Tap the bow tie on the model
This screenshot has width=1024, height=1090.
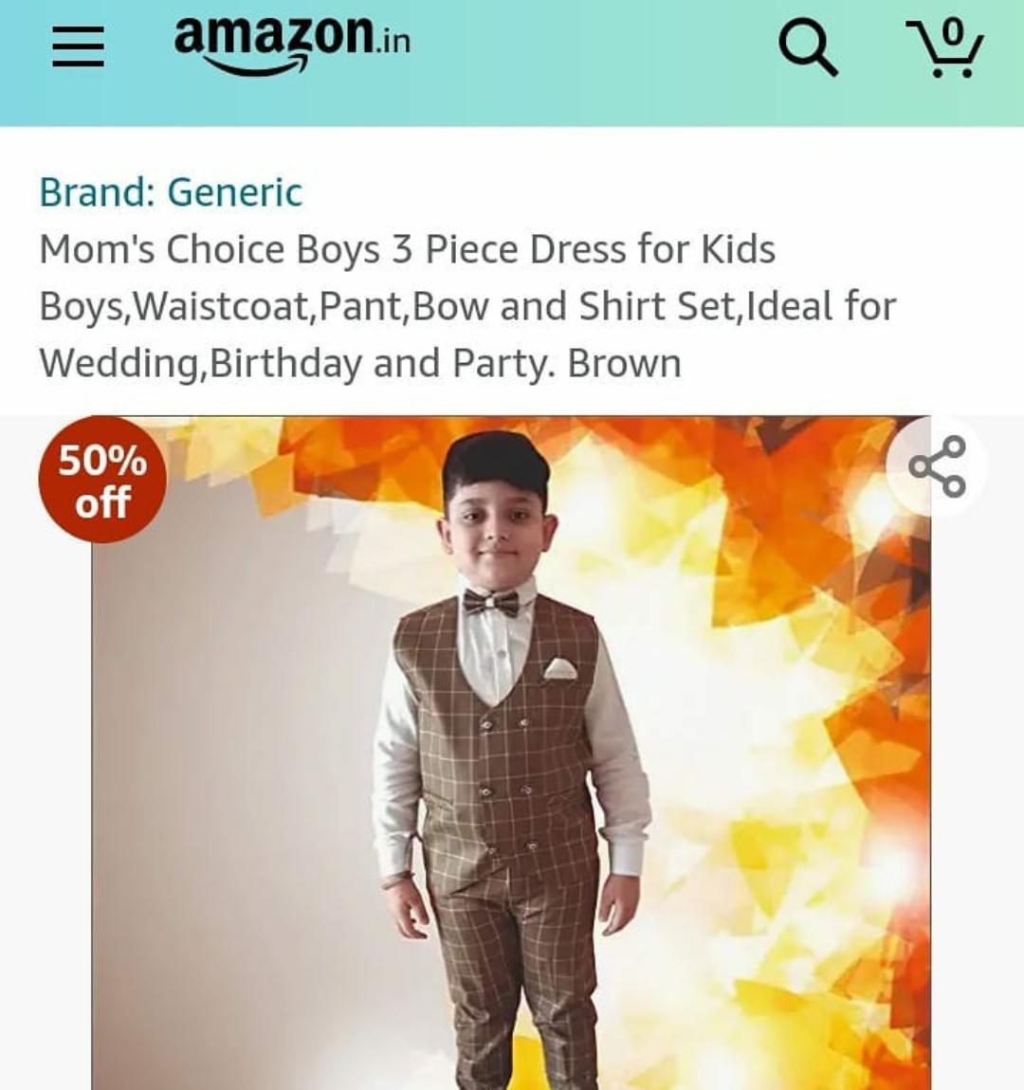tap(491, 603)
